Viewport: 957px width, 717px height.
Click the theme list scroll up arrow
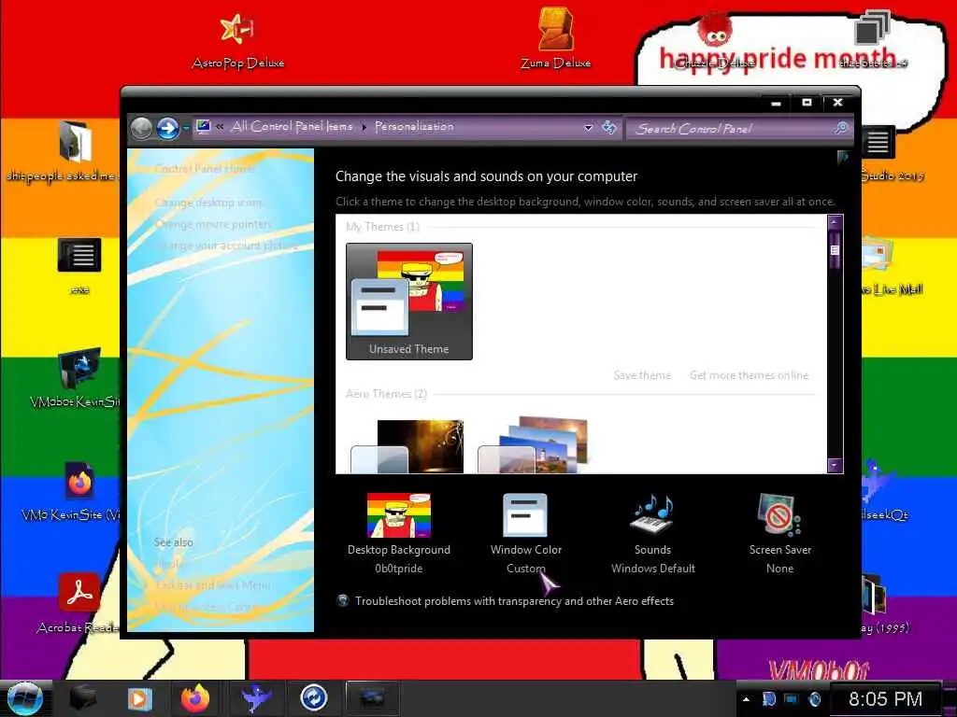(835, 222)
